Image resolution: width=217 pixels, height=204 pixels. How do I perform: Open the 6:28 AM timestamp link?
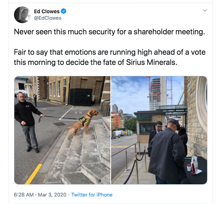(24, 195)
